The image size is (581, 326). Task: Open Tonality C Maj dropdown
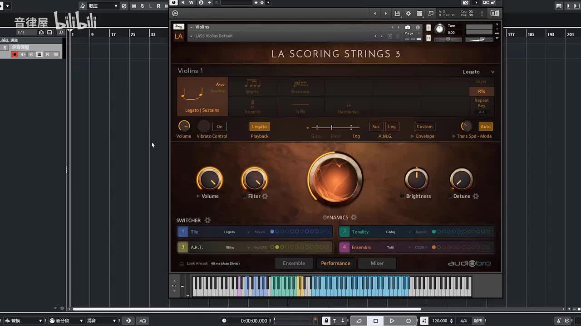click(x=398, y=232)
